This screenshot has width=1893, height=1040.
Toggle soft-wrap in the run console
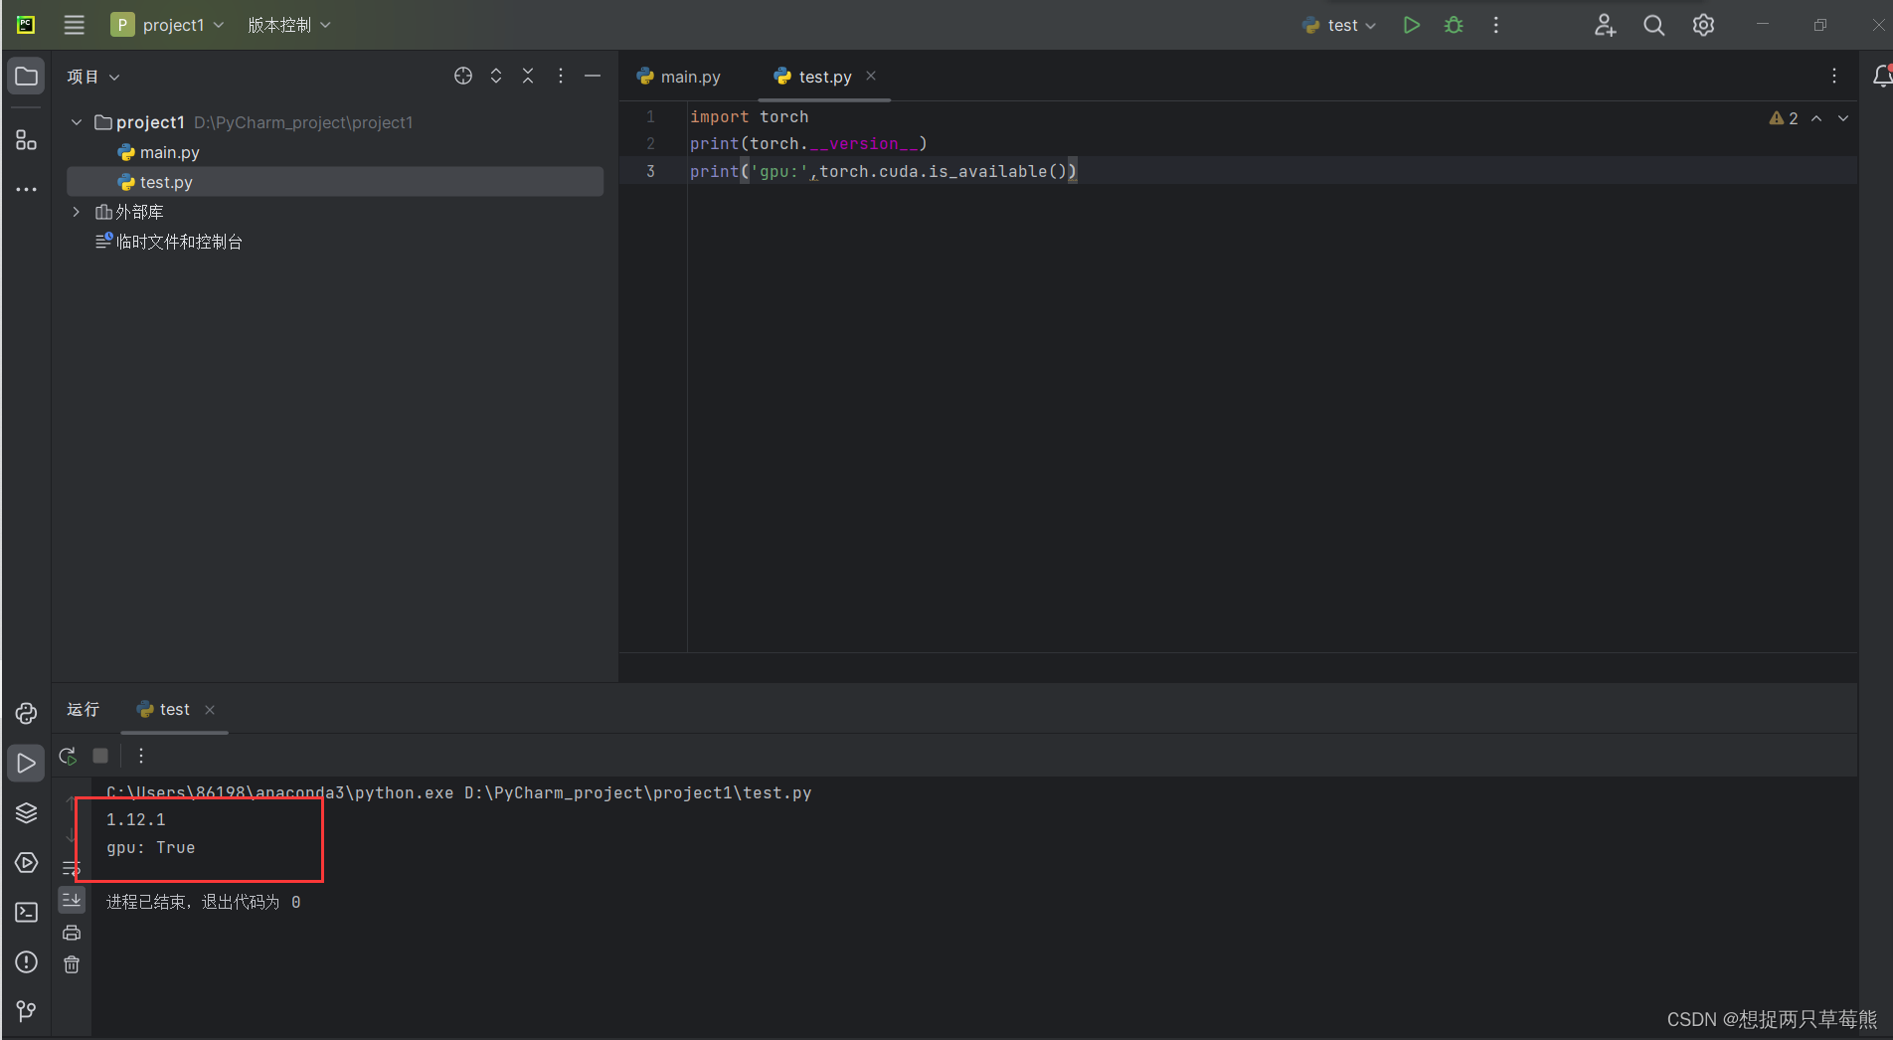click(71, 866)
